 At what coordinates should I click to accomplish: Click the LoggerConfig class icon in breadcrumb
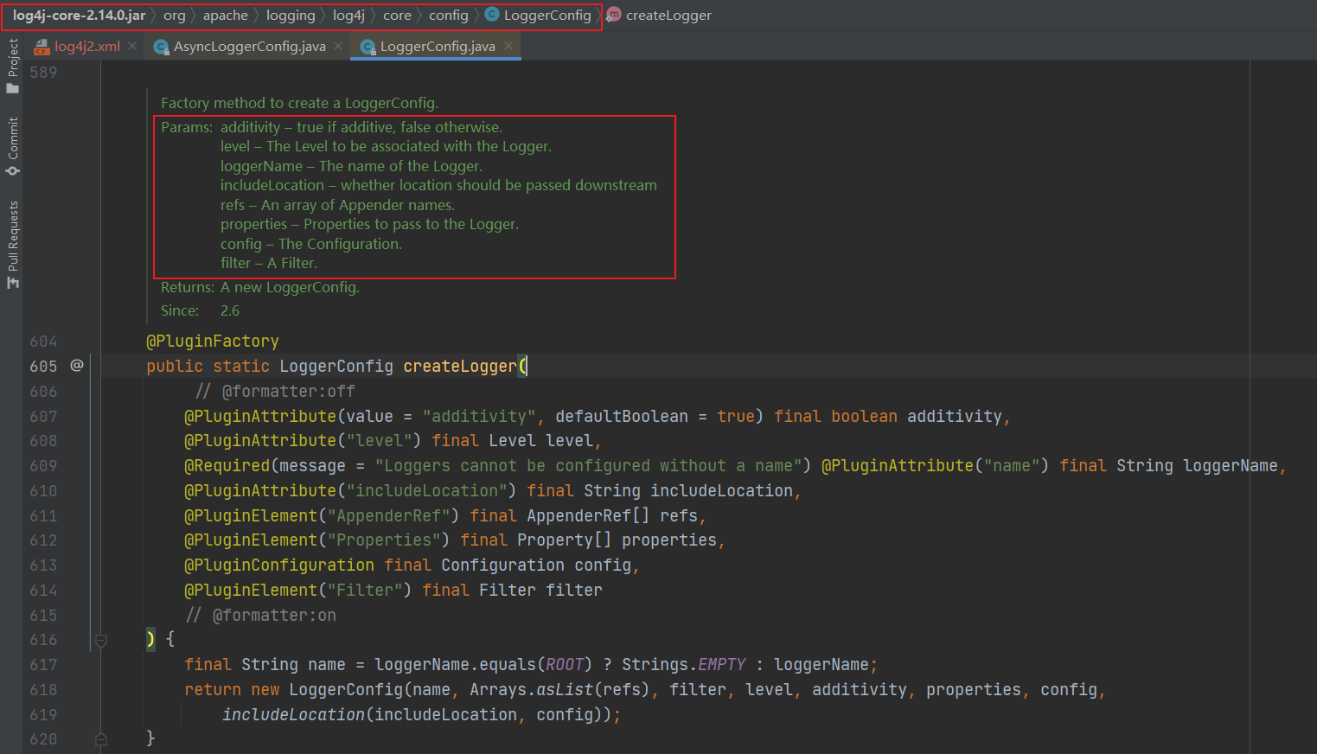(x=492, y=15)
